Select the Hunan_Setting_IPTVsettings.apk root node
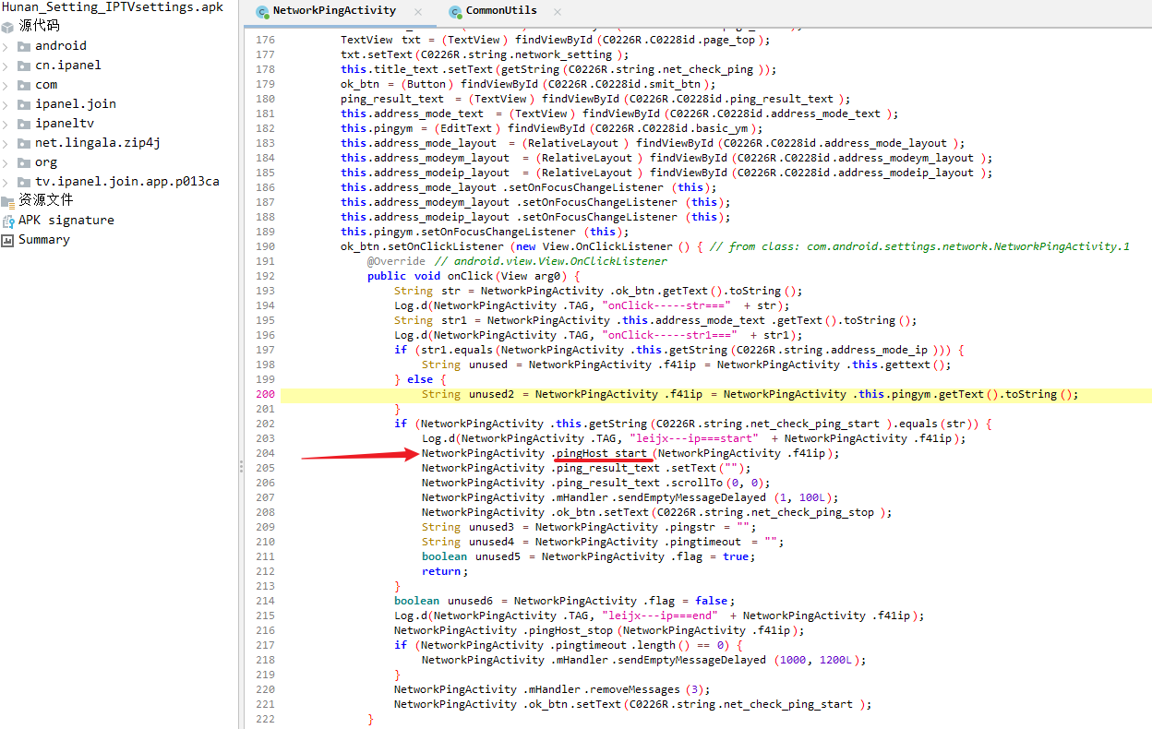Viewport: 1152px width, 729px height. click(x=112, y=6)
